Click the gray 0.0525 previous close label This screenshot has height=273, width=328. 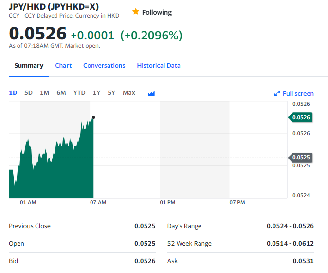(x=301, y=157)
